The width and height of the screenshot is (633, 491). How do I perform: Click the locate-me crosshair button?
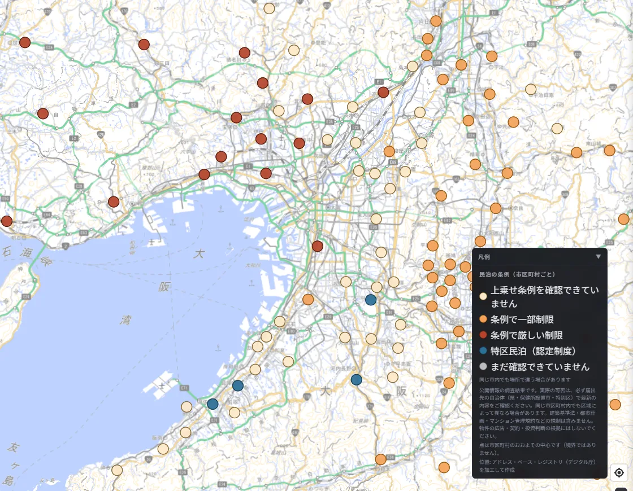click(618, 472)
